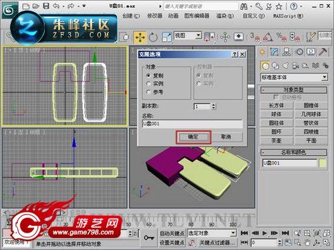Toggle the 3D Snaps icon
The width and height of the screenshot is (334, 250).
click(255, 37)
